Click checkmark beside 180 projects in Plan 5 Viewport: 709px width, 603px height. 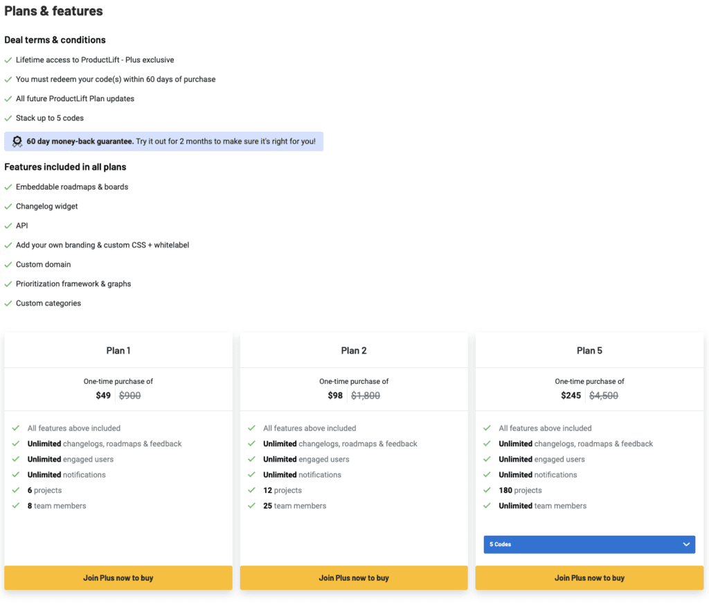coord(487,490)
